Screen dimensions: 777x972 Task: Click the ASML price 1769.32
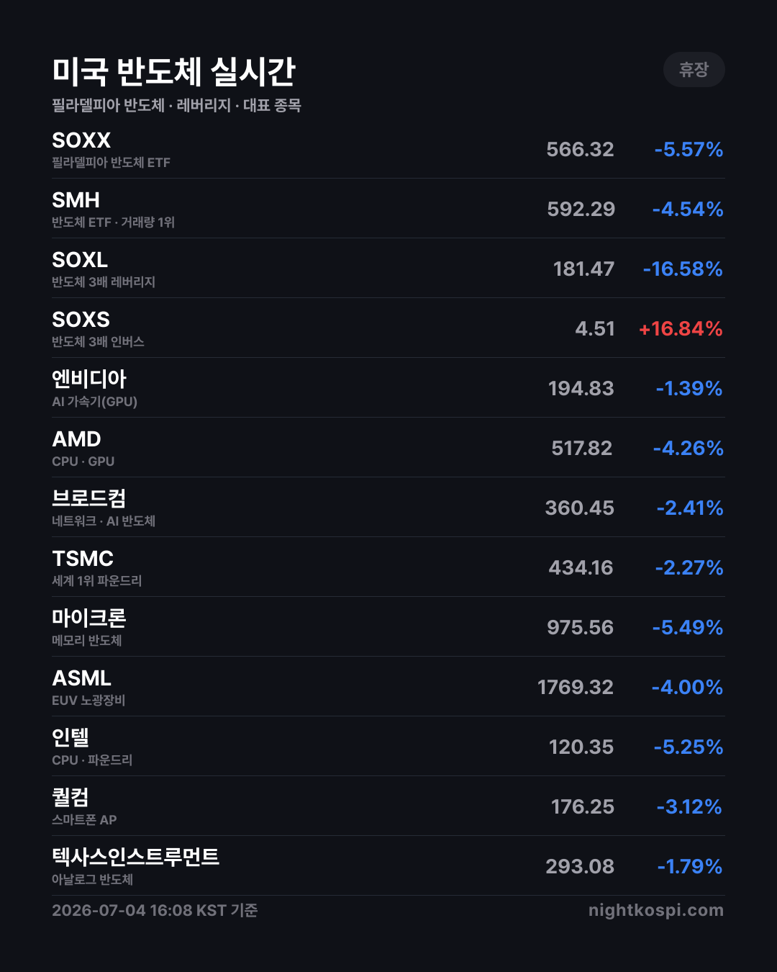point(576,688)
